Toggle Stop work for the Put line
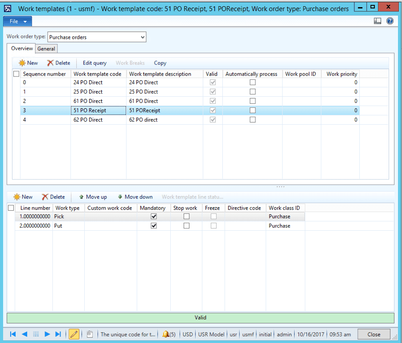Image resolution: width=402 pixels, height=343 pixels. pos(186,226)
